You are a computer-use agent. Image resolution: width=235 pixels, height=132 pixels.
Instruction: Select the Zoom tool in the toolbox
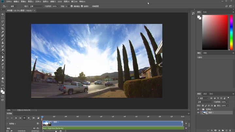click(3, 82)
